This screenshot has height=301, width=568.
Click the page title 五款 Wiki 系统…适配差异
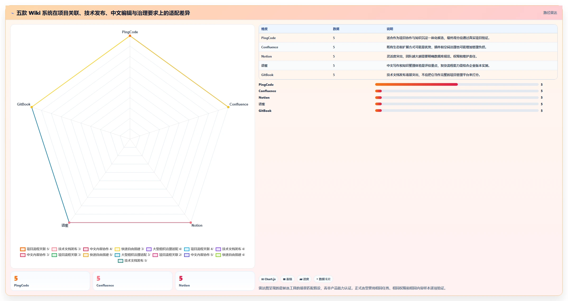click(x=103, y=13)
